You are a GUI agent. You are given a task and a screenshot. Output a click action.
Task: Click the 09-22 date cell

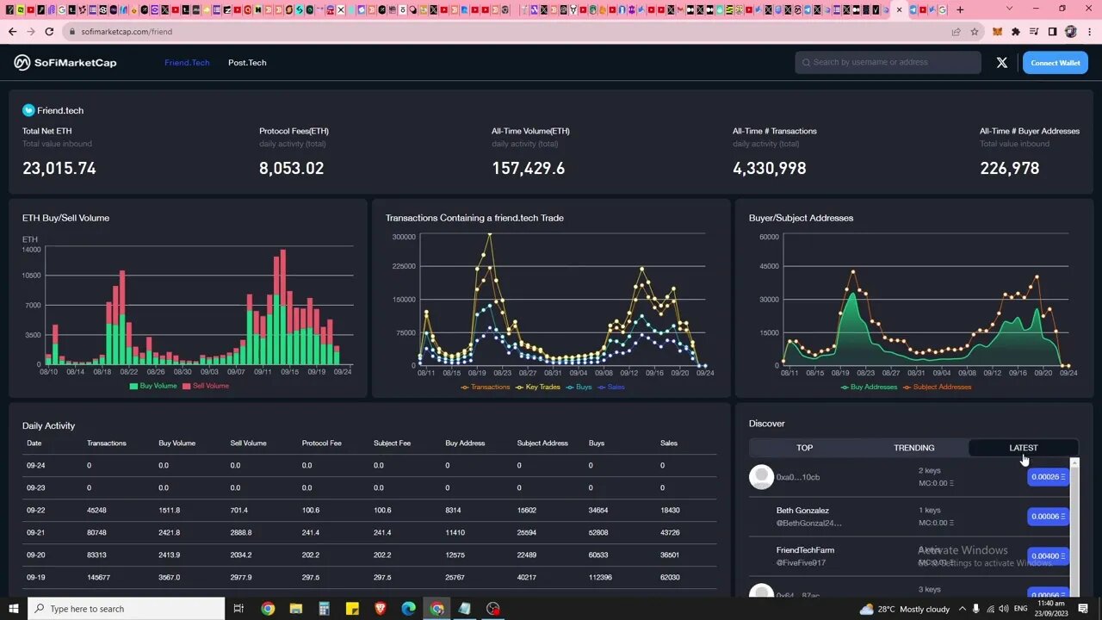coord(34,511)
